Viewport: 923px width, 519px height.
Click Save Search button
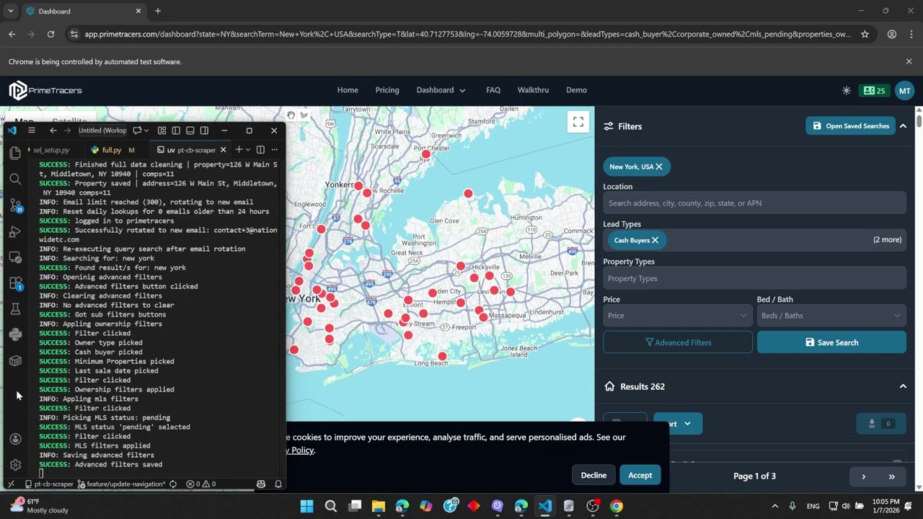[x=831, y=342]
